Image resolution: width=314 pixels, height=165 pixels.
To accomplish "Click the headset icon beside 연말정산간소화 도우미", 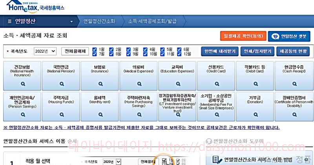I will coord(209,141).
